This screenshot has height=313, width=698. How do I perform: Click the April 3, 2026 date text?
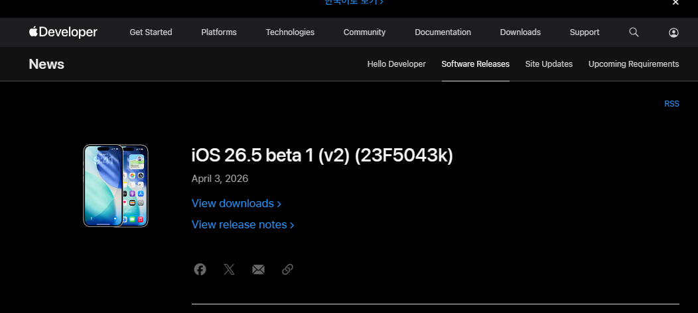(220, 179)
